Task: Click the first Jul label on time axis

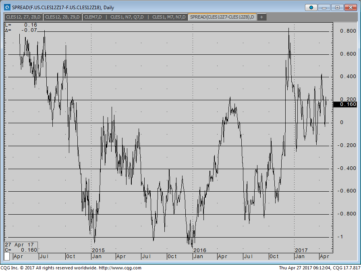Action: (44, 257)
